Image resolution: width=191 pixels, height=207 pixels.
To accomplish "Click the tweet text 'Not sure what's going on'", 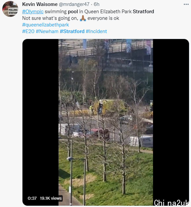I will tap(50, 18).
